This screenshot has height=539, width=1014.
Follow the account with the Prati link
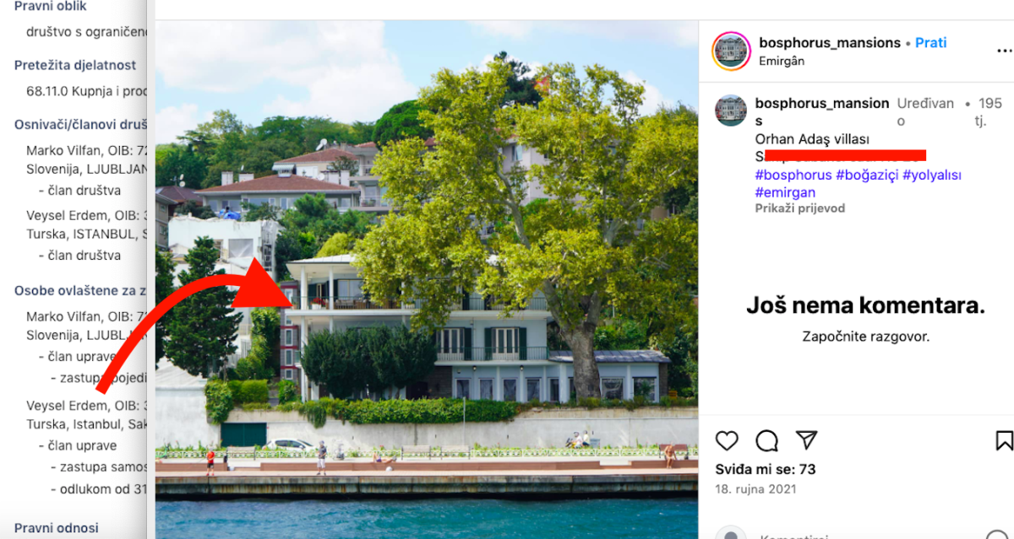(931, 42)
